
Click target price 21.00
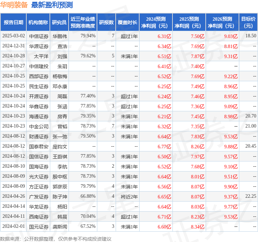[x=251, y=126]
